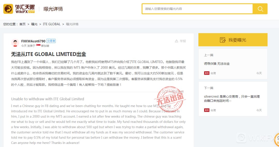Click the orange floating badge at bottom right

(x=277, y=140)
